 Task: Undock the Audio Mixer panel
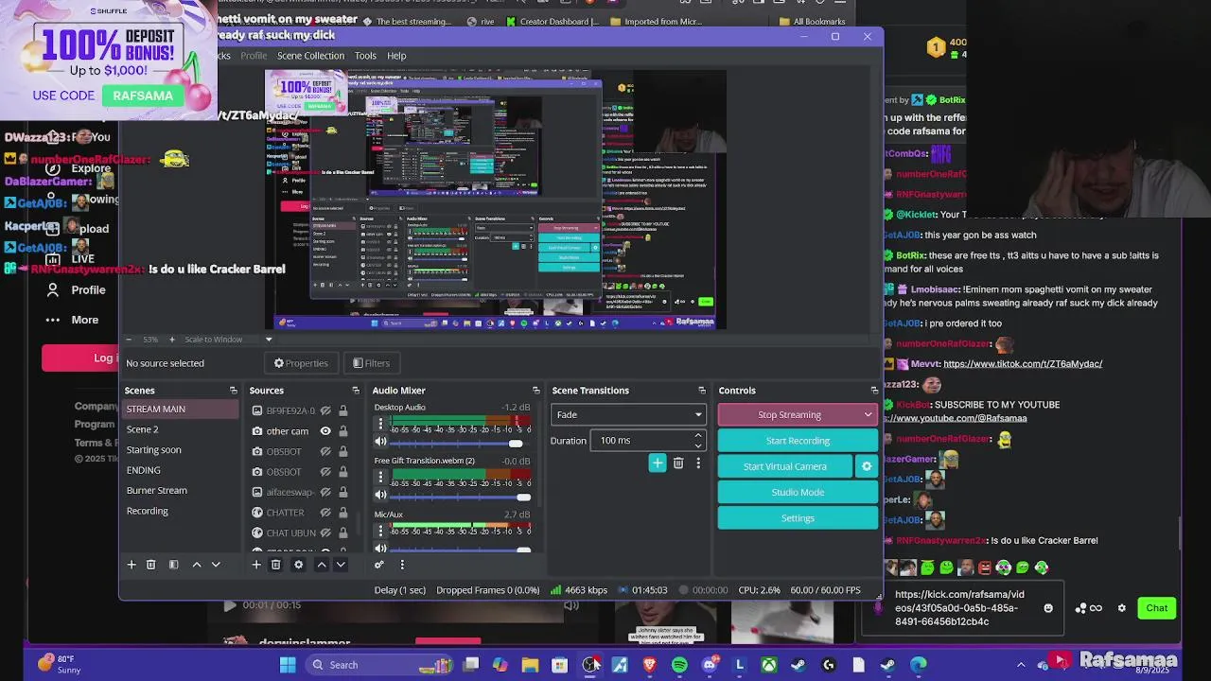pyautogui.click(x=535, y=390)
